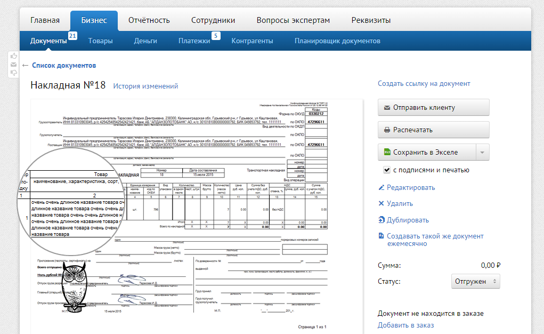Click the Распечатать button
The height and width of the screenshot is (334, 544).
point(434,130)
